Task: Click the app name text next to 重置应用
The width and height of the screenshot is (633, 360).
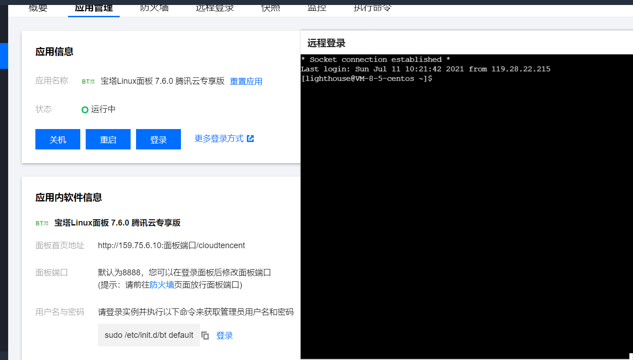Action: pos(162,82)
